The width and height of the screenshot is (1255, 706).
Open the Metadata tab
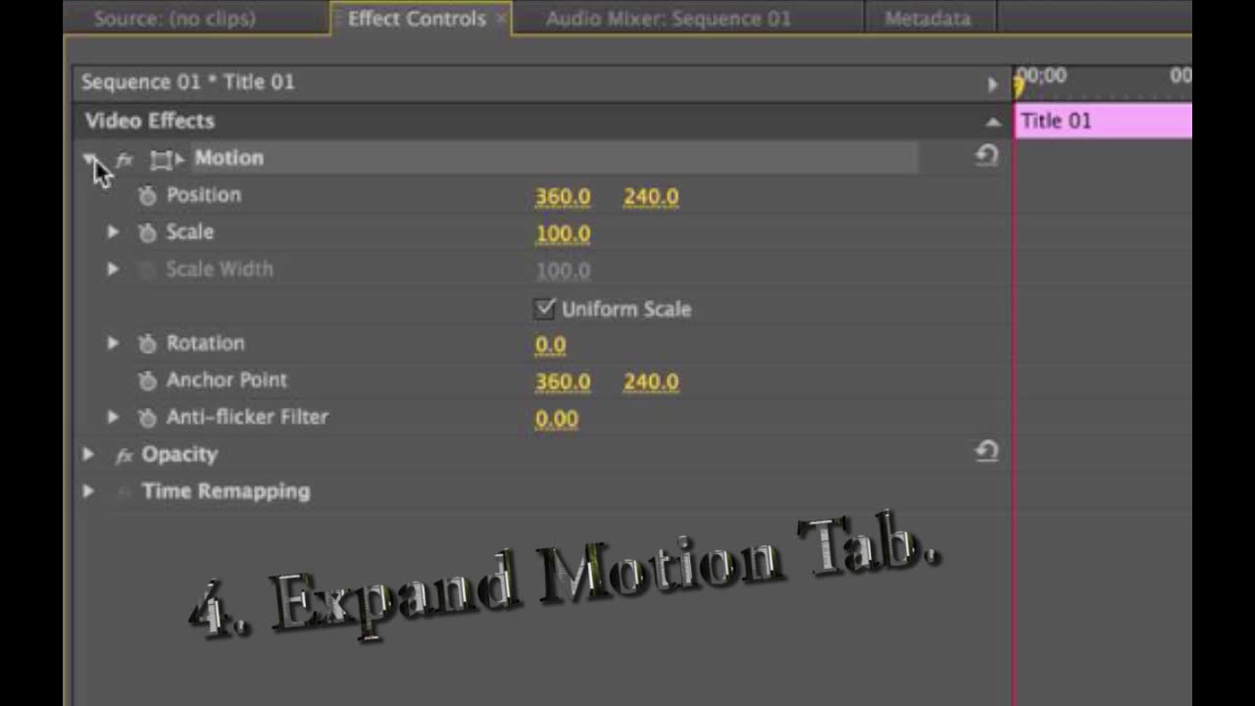click(928, 19)
